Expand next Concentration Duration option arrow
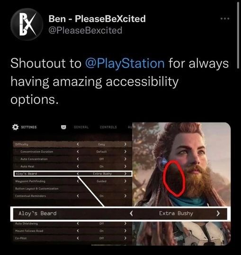Viewport: 241px width, 255px height. click(125, 152)
